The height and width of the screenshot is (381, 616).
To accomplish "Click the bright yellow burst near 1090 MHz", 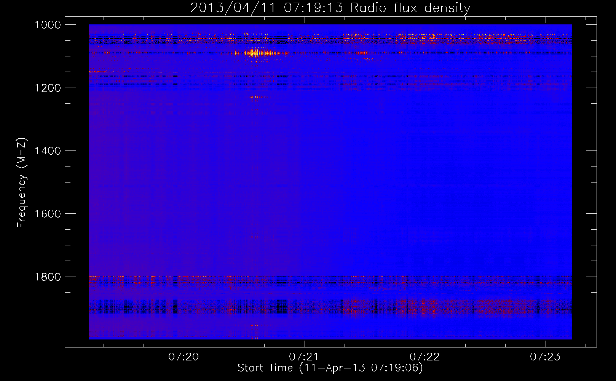I will [x=259, y=53].
